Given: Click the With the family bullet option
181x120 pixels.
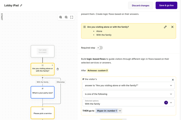Looking at the screenshot, I should [x=104, y=35].
